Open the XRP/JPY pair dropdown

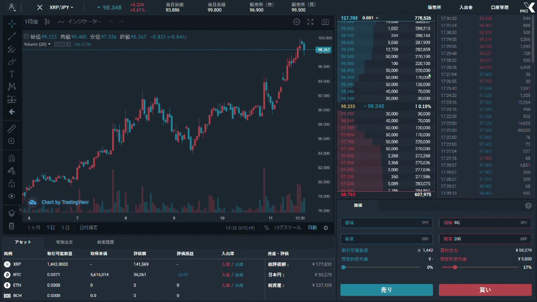61,8
